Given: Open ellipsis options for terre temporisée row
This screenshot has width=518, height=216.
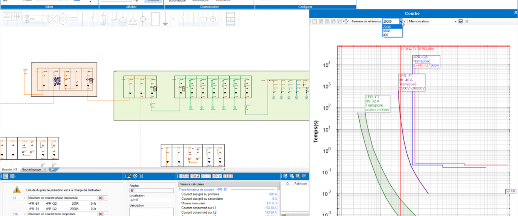Looking at the screenshot, I should 106,214.
